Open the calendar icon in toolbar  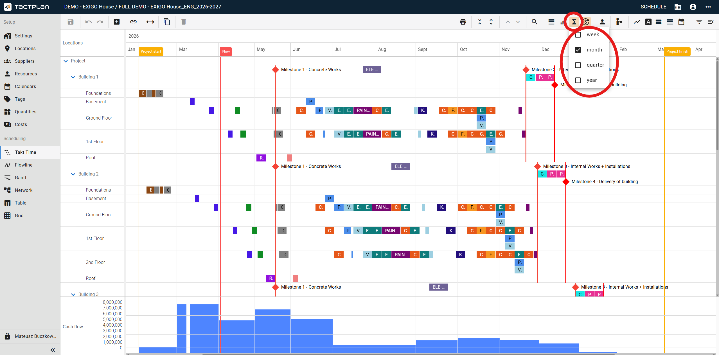pos(681,22)
